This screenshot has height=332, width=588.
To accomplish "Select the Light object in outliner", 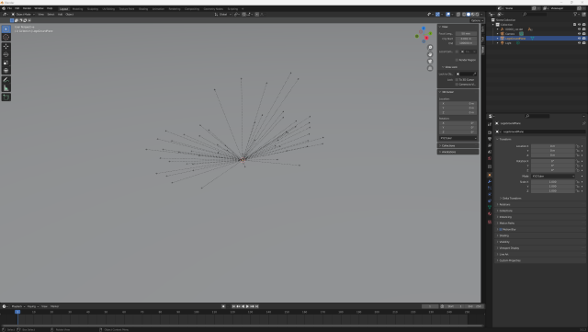I will (x=508, y=43).
